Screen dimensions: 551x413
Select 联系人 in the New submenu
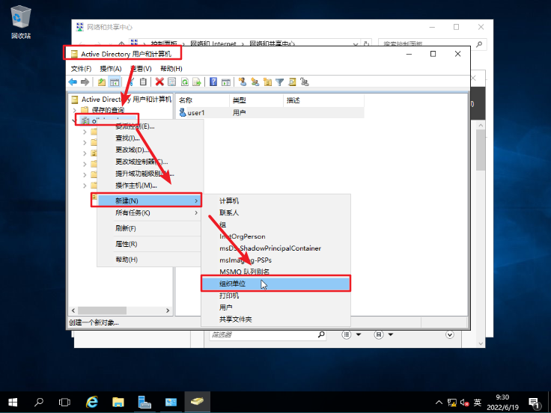point(275,212)
